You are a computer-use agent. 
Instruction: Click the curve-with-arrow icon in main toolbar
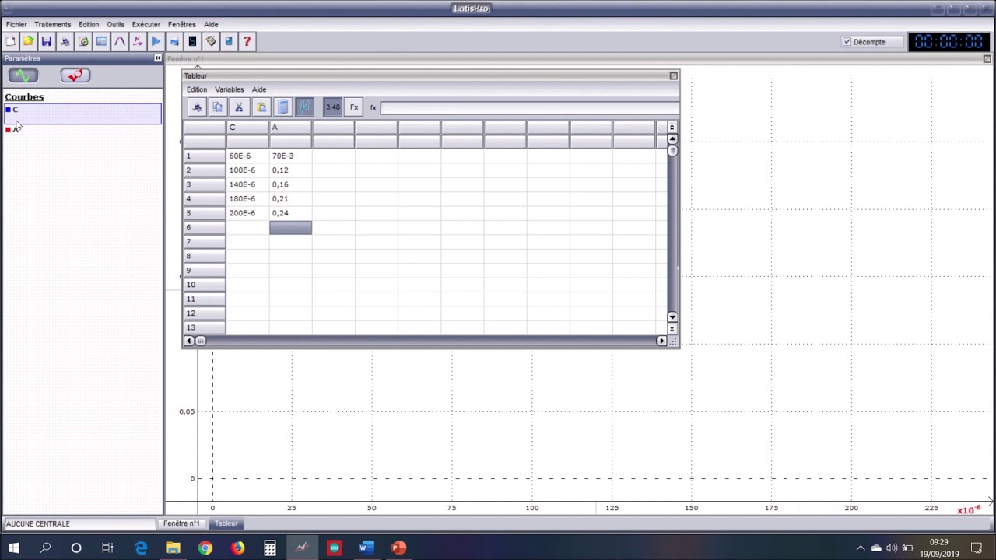138,41
